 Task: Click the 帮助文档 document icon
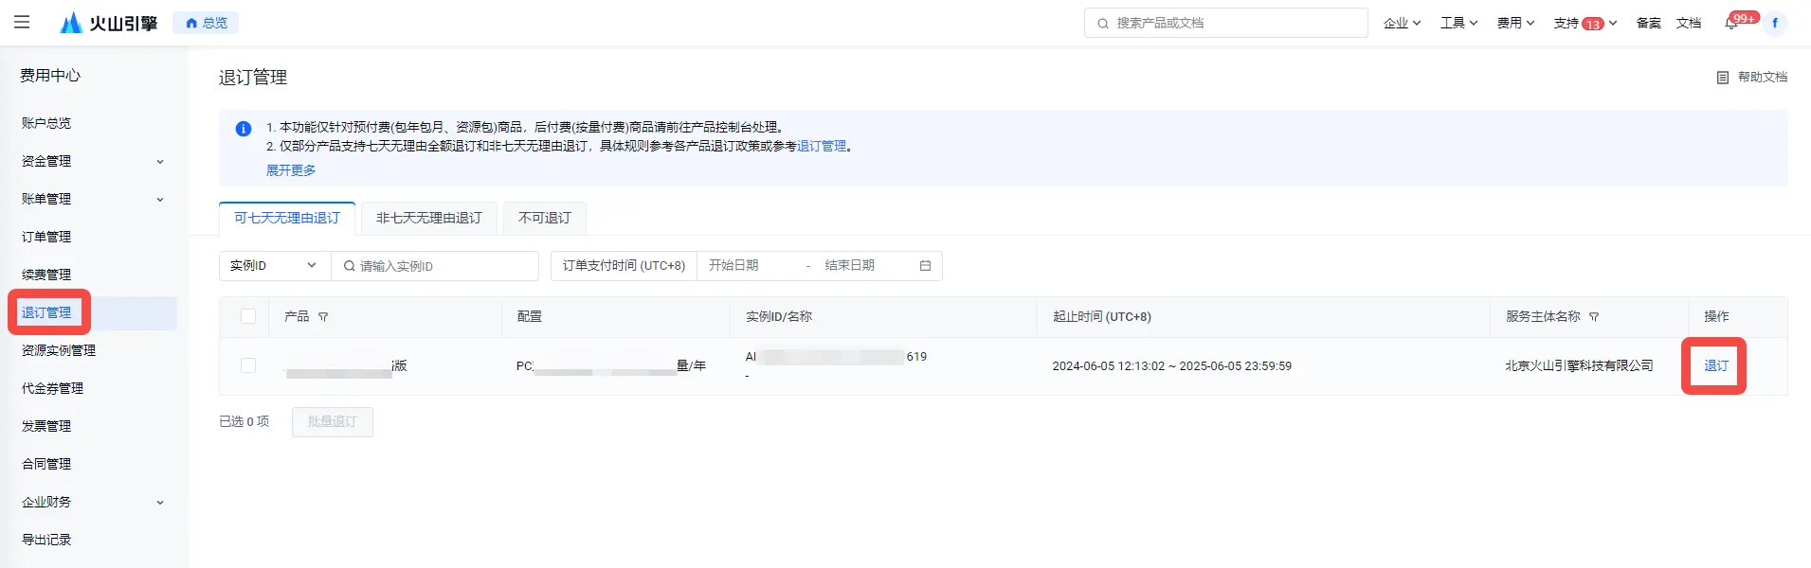pyautogui.click(x=1723, y=78)
